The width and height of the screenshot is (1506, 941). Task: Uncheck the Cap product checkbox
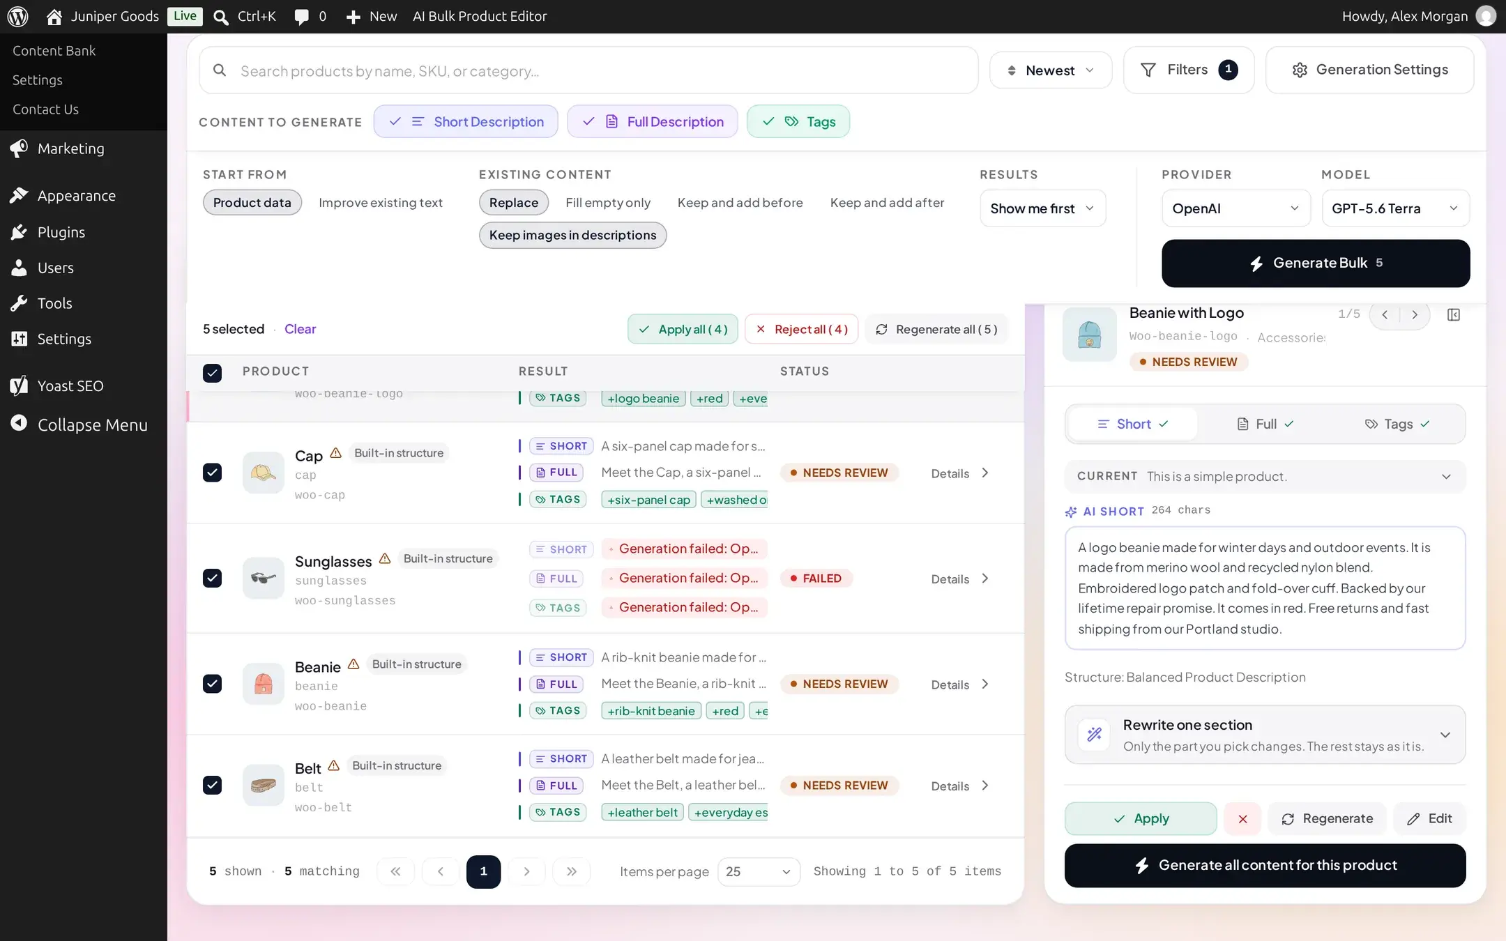coord(212,473)
